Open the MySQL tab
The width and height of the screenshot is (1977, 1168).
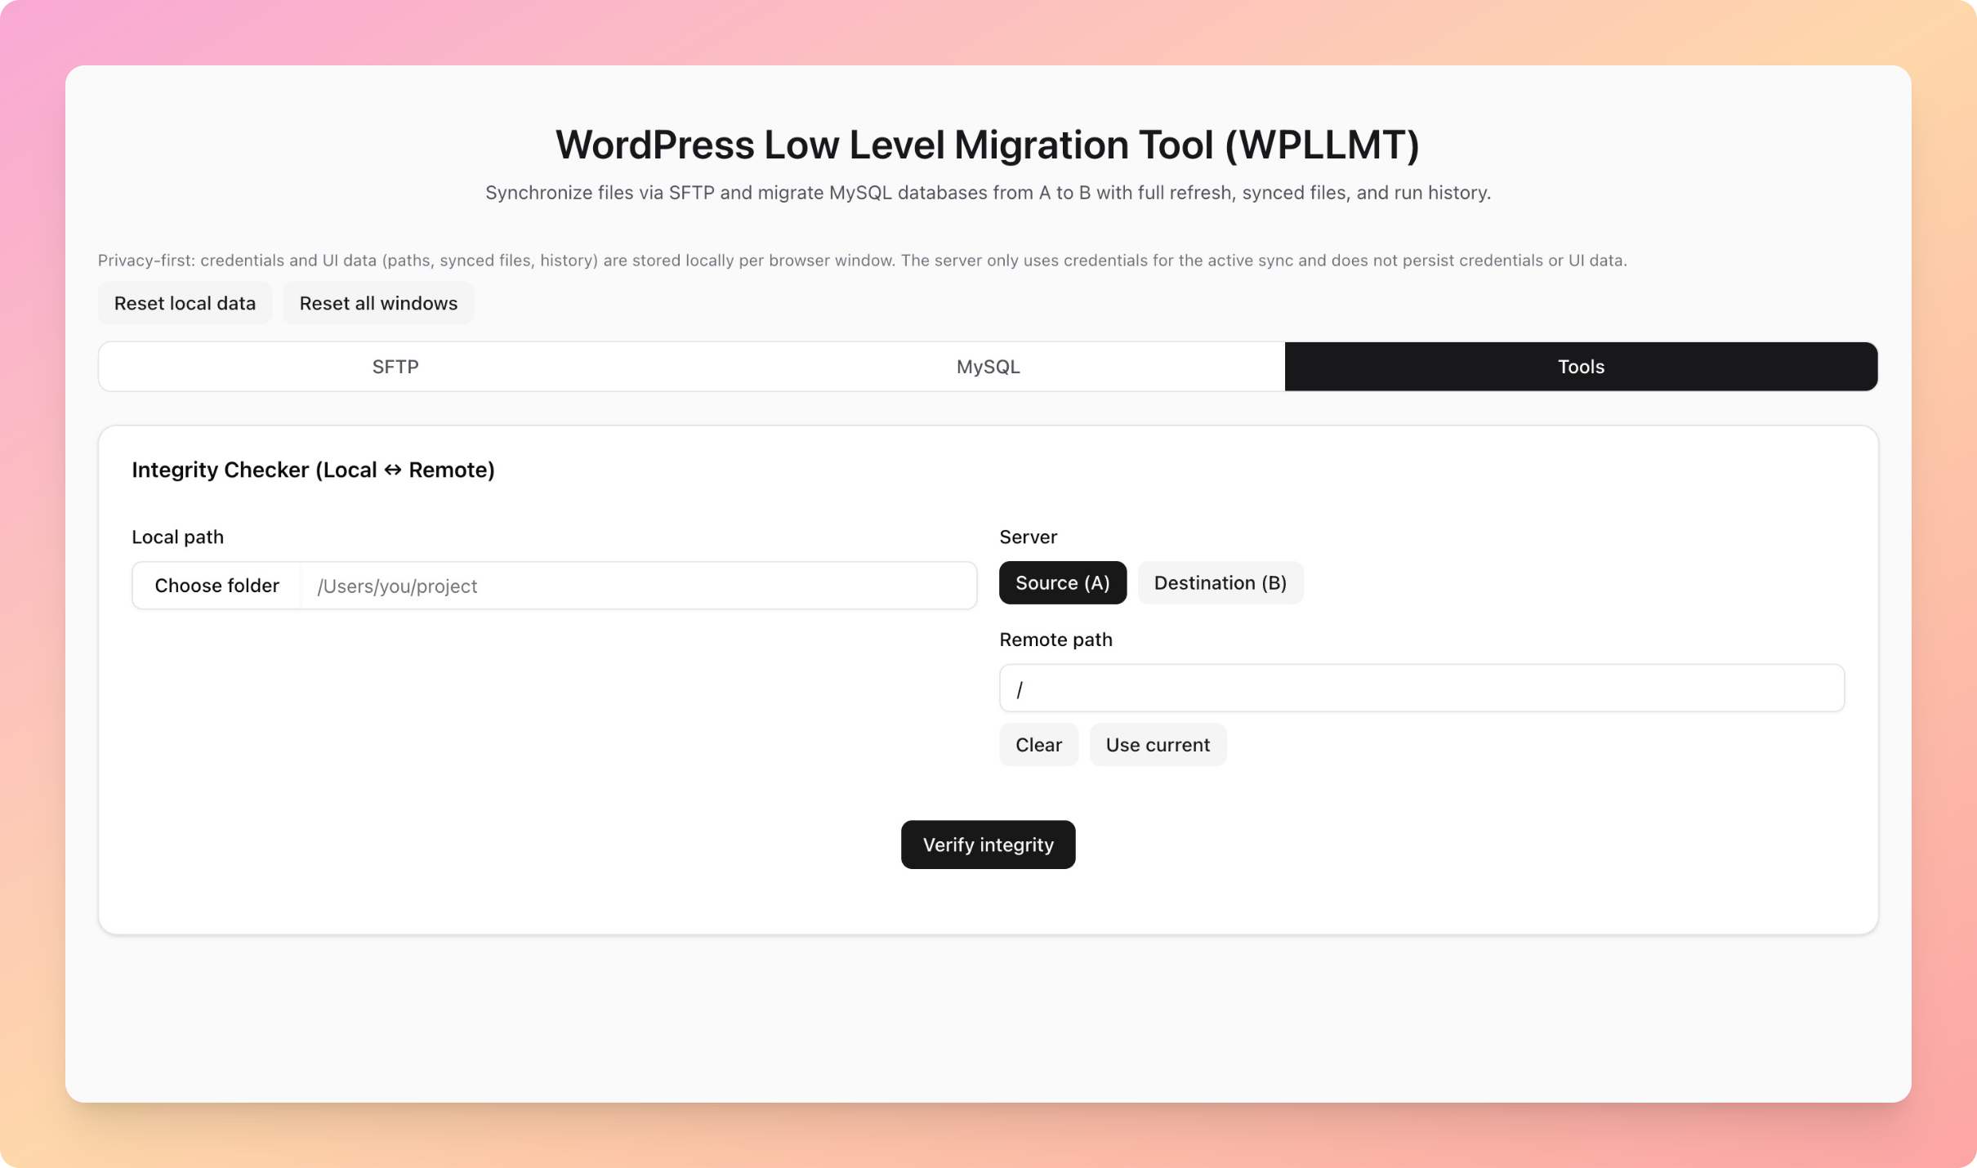click(988, 367)
